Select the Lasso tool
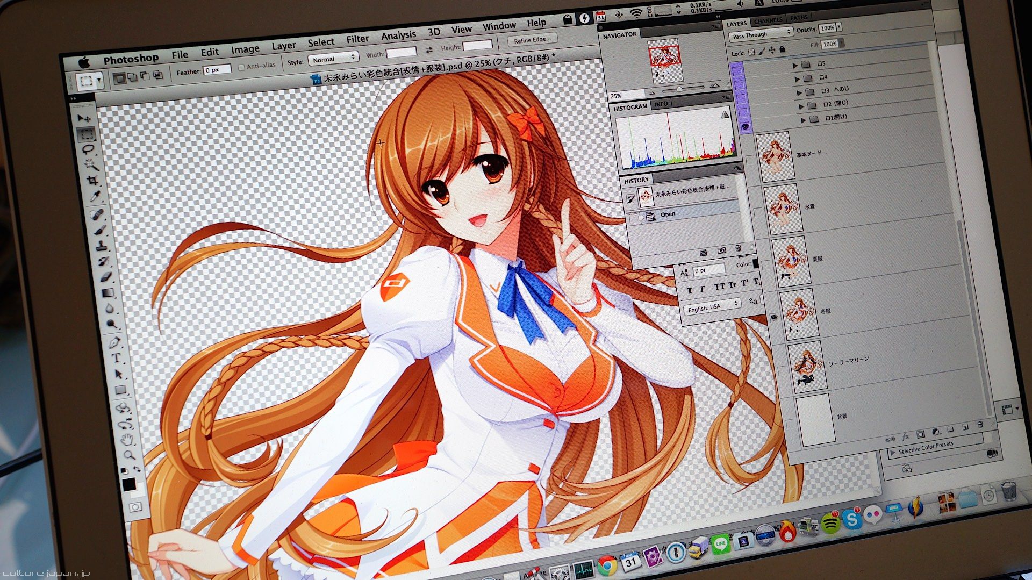The image size is (1032, 580). click(x=88, y=149)
